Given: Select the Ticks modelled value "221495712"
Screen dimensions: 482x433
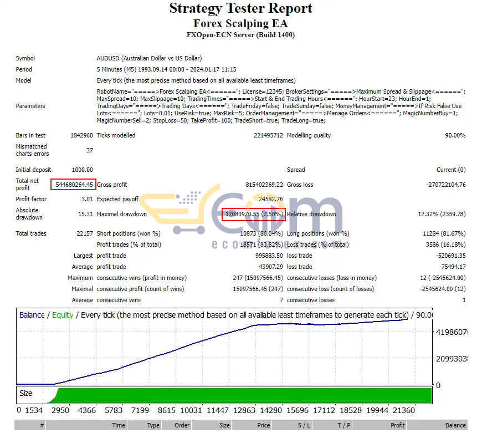Looking at the screenshot, I should [268, 135].
